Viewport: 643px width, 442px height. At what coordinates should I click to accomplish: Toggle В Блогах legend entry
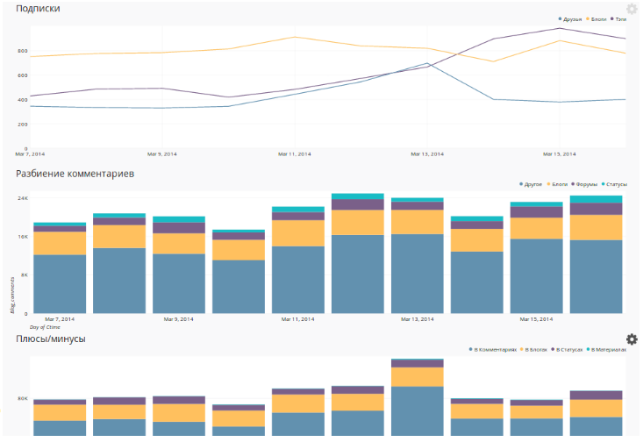533,350
